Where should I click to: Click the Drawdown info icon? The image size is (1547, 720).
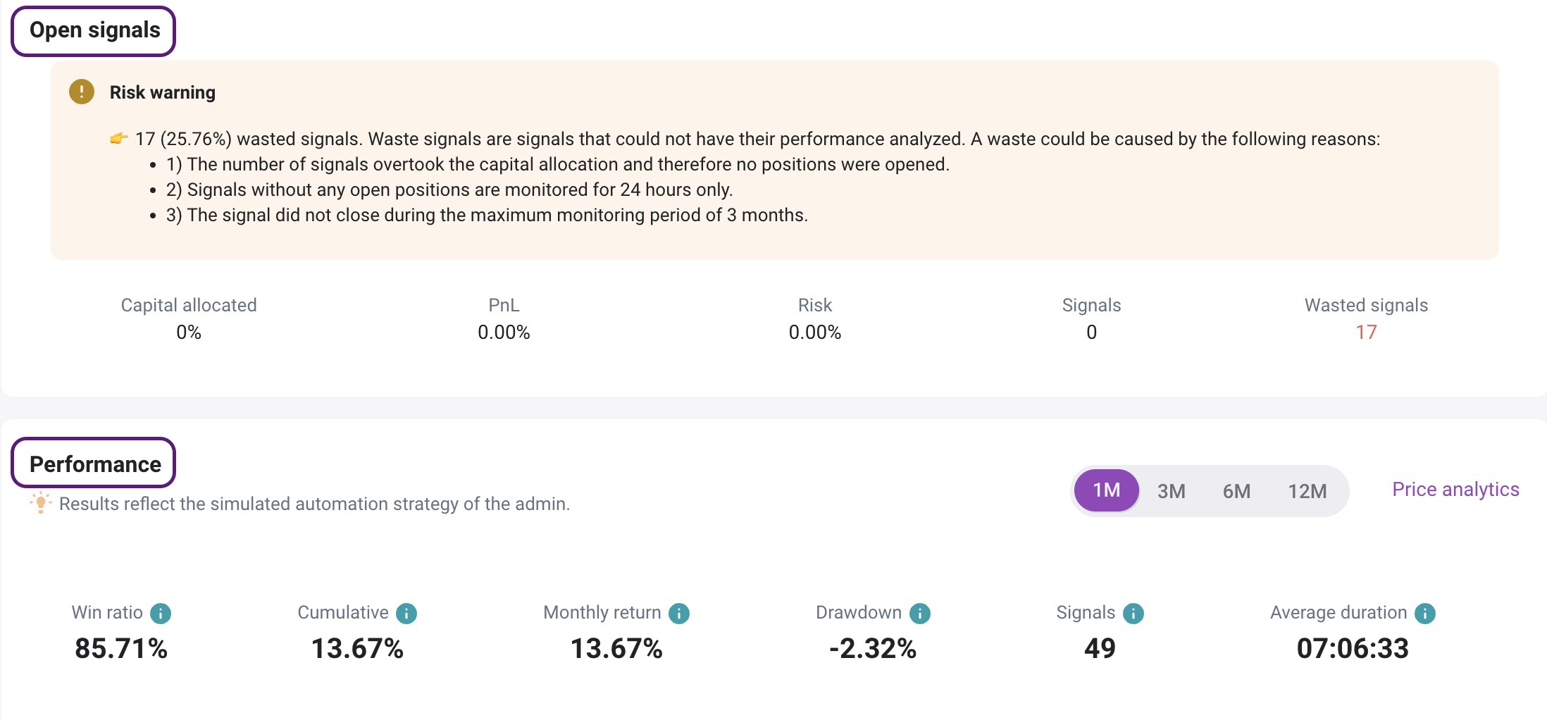coord(920,614)
